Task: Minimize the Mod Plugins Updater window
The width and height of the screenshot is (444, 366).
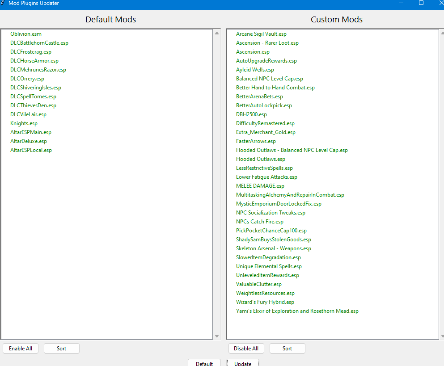Action: tap(401, 3)
